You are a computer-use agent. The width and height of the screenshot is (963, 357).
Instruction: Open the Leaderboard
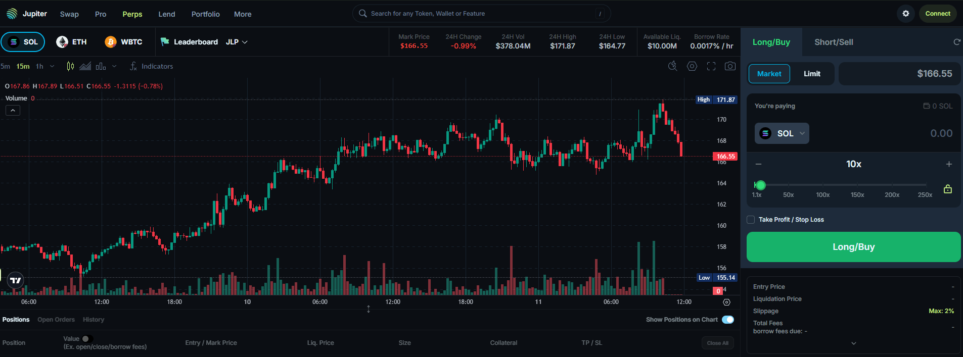(189, 42)
